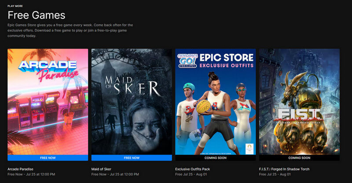Click the Free Games heading
This screenshot has height=183, width=352.
(x=37, y=15)
